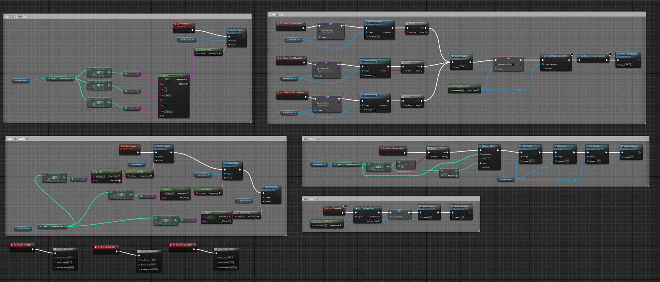This screenshot has height=282, width=660.
Task: Click the delegate pin on the Update Current event
Action: coord(139,146)
